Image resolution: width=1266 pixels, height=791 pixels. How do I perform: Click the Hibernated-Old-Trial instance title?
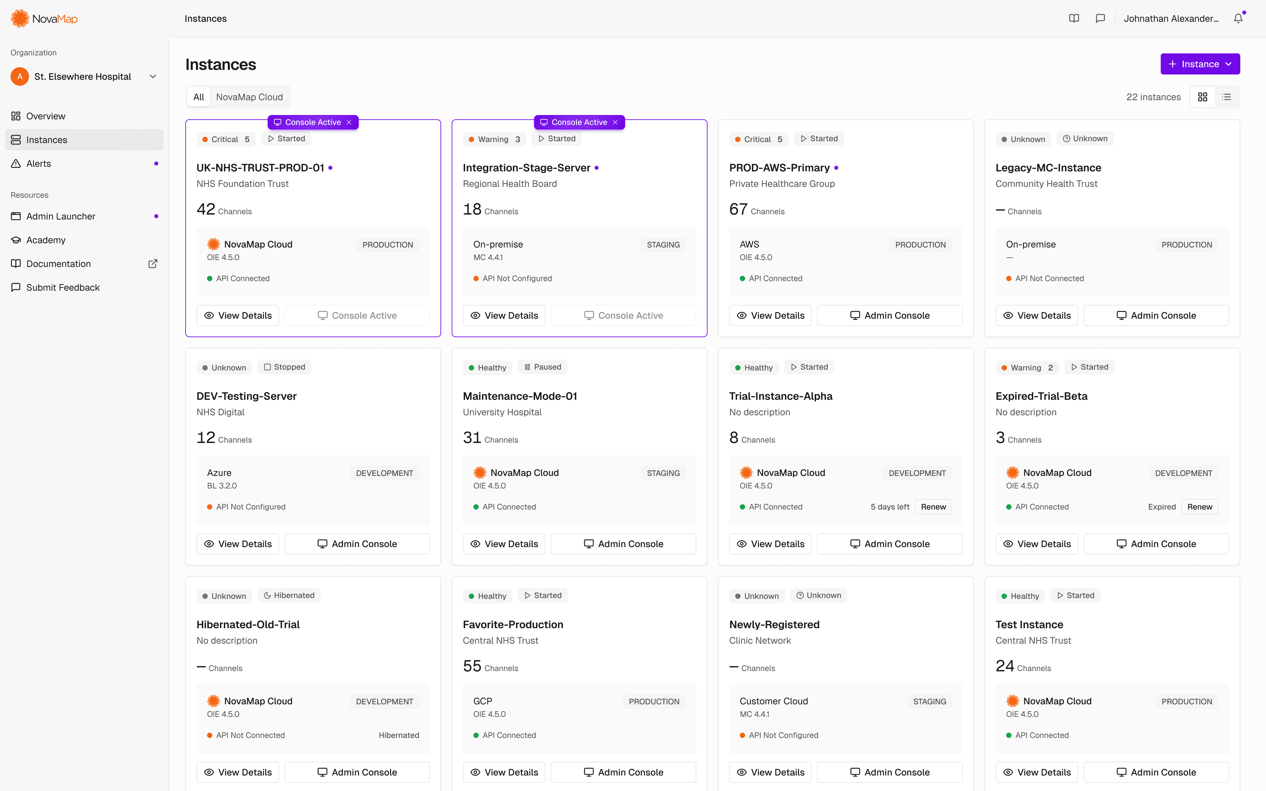pos(248,624)
